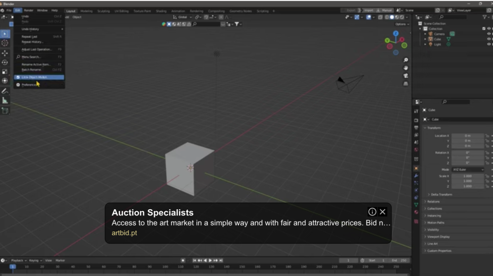
Task: Toggle the camera view icon
Action: point(406,75)
